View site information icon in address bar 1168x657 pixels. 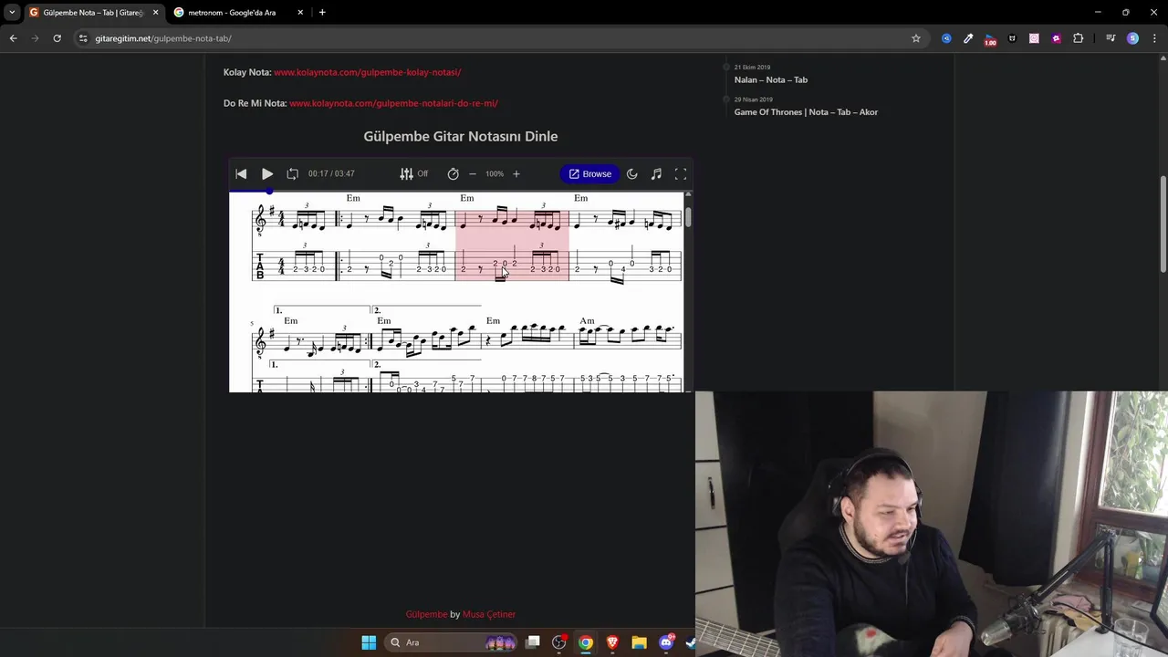[83, 38]
